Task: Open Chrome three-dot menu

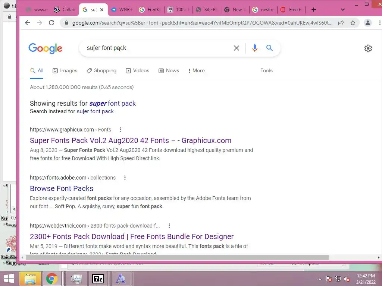Action: (x=380, y=23)
